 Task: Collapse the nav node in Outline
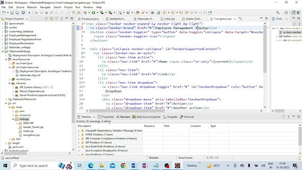pyautogui.click(x=273, y=28)
